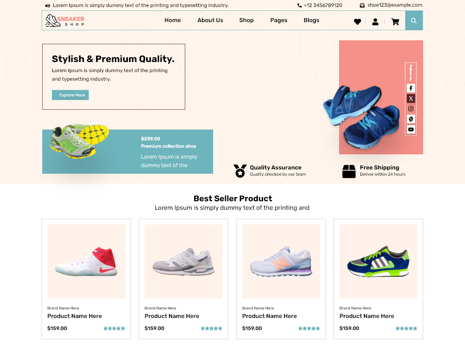Mute the announcement bar speaker

[x=47, y=5]
